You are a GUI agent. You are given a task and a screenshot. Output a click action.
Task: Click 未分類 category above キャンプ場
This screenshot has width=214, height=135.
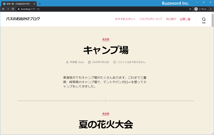(106, 39)
